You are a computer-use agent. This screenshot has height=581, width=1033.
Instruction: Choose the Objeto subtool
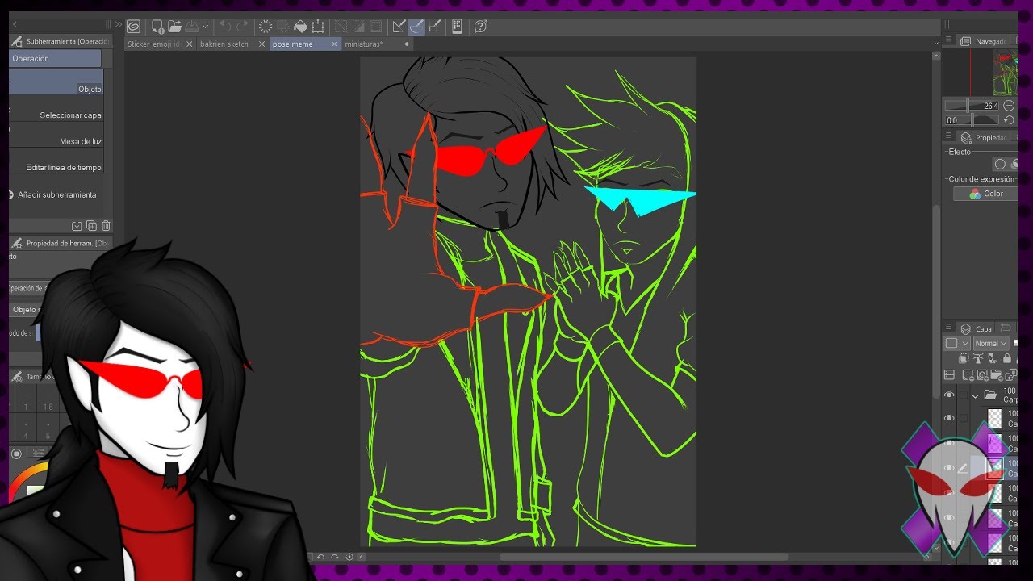pos(56,82)
